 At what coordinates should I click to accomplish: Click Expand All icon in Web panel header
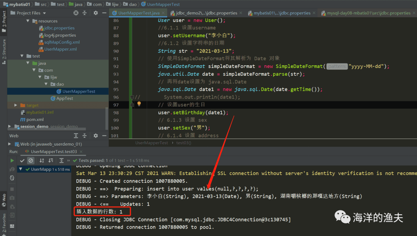pos(76,136)
